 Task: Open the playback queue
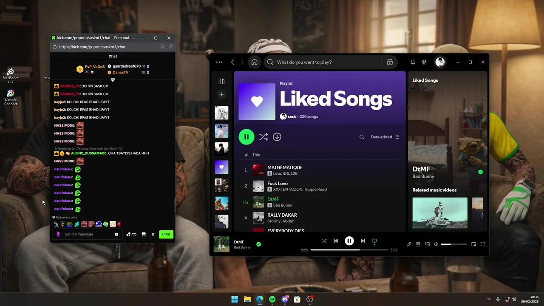pyautogui.click(x=418, y=244)
